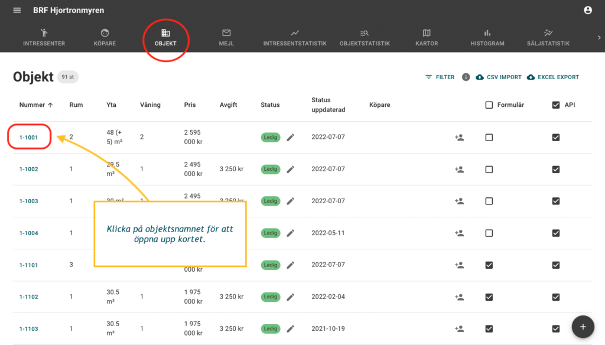The width and height of the screenshot is (605, 345).
Task: Go to the Kartor tab
Action: pyautogui.click(x=427, y=38)
